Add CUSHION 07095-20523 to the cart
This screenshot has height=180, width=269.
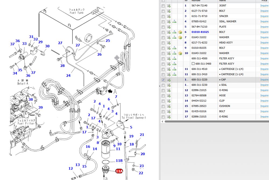coord(169,106)
